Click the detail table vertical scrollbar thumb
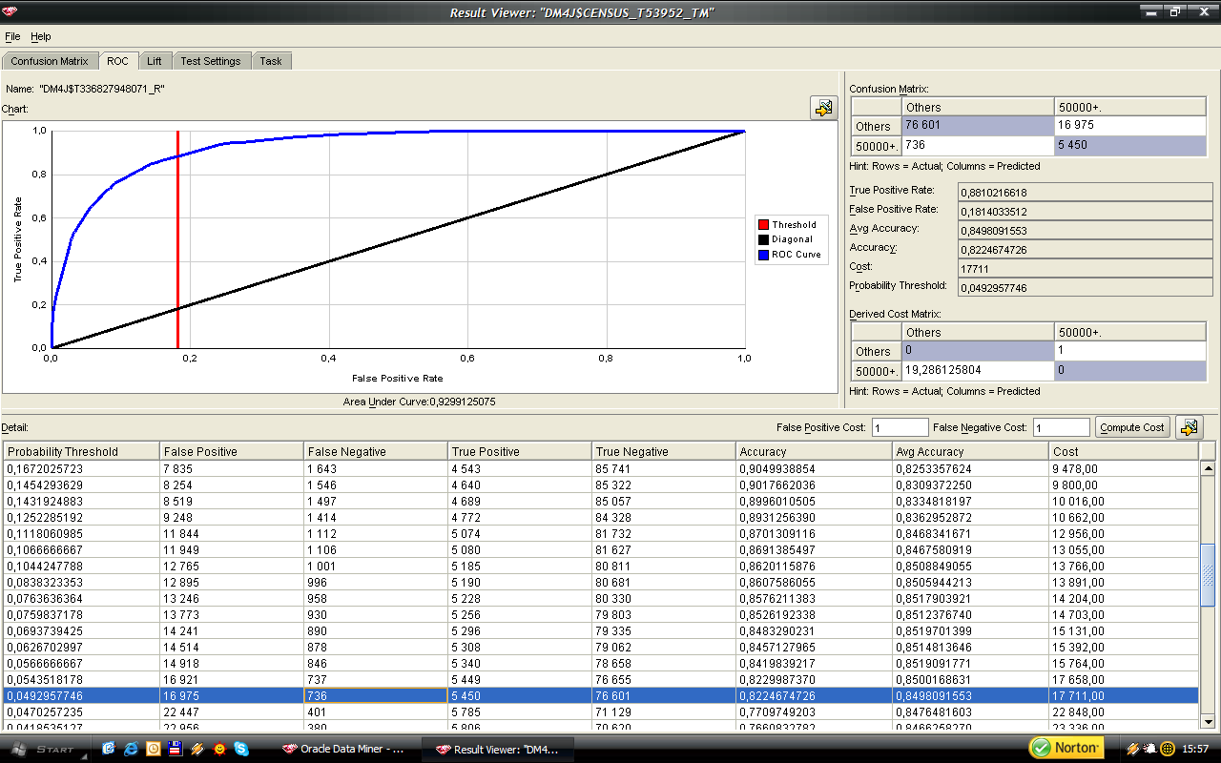Viewport: 1221px width, 763px height. coord(1208,574)
